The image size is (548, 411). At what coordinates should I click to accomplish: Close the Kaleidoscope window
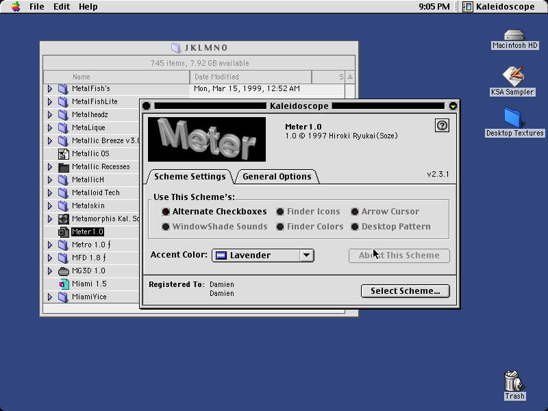pos(147,106)
